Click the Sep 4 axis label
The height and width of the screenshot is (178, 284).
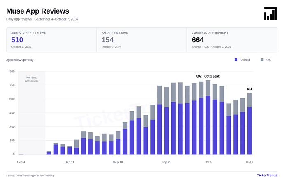[21, 162]
